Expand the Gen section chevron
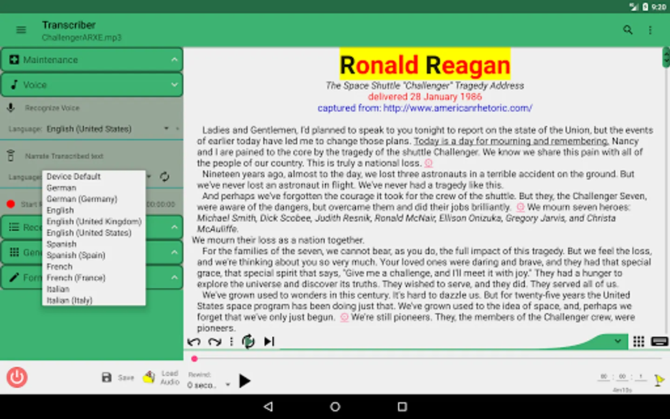This screenshot has height=419, width=670. (174, 252)
